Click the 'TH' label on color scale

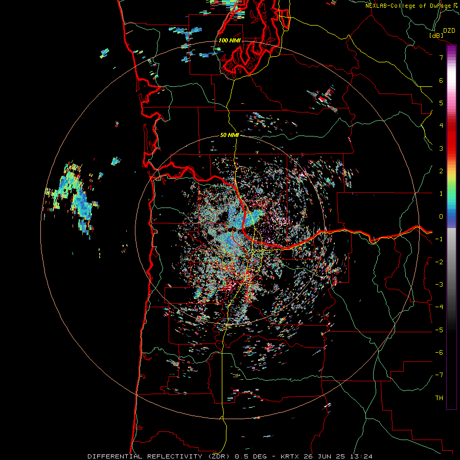click(x=439, y=398)
